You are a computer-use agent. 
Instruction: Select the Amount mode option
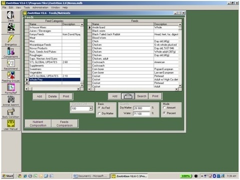[x=164, y=108]
